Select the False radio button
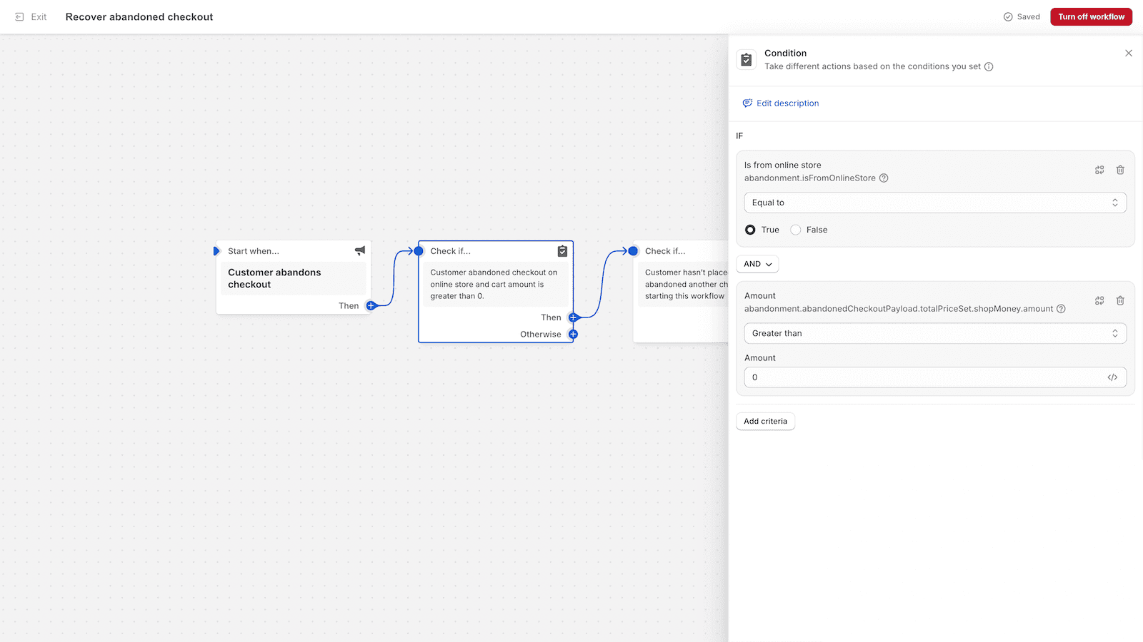 tap(795, 230)
